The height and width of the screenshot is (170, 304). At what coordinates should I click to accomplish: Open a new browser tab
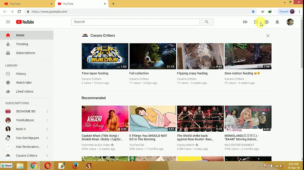[x=113, y=4]
